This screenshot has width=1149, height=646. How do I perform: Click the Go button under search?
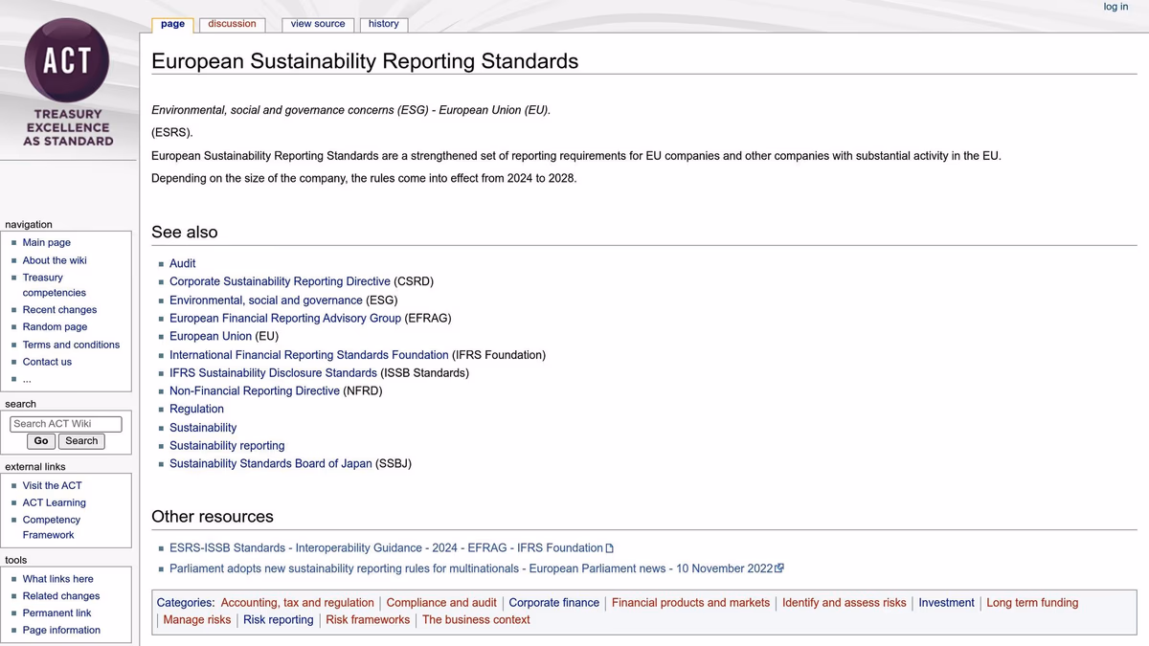(40, 440)
